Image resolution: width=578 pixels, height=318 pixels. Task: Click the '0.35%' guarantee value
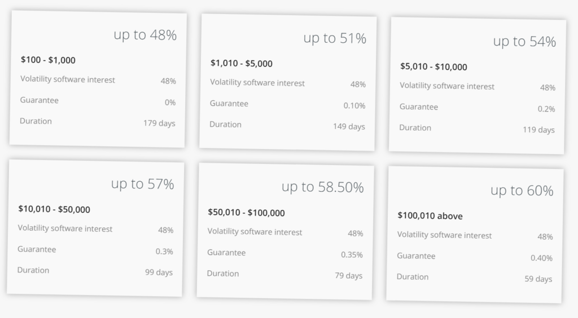(x=352, y=255)
